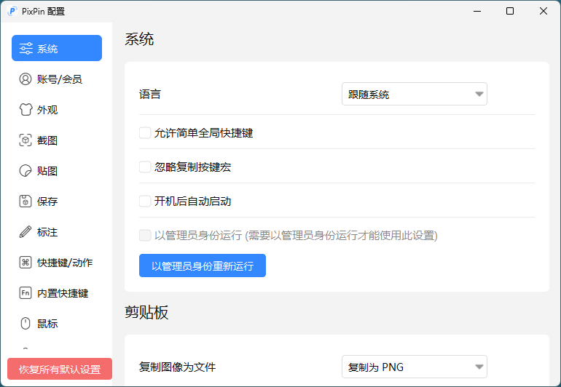
Task: Click the 系统 sliders icon in sidebar
Action: pyautogui.click(x=25, y=49)
